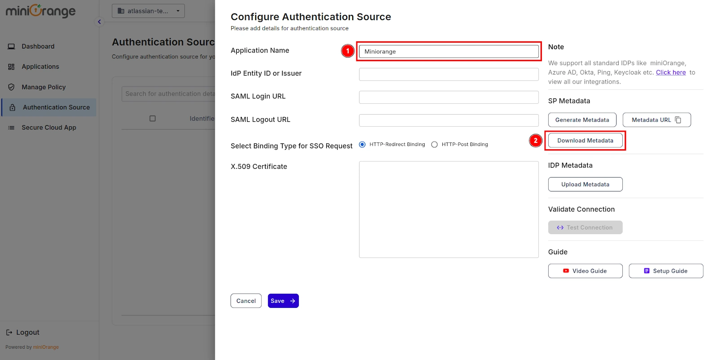Click the Applications grid icon
The height and width of the screenshot is (360, 719).
tap(11, 67)
